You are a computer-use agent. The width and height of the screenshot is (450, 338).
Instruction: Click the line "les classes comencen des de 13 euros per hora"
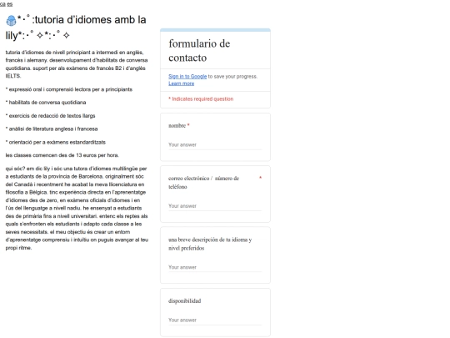[62, 155]
